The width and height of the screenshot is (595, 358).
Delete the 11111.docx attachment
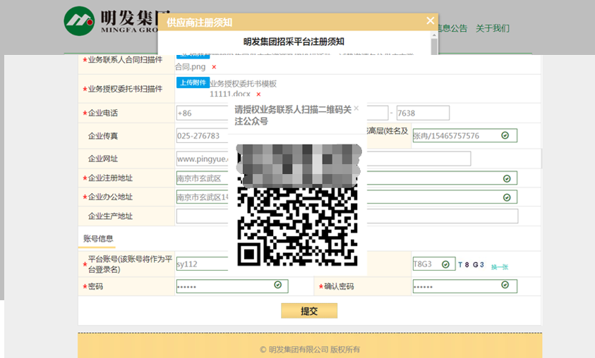pyautogui.click(x=258, y=94)
